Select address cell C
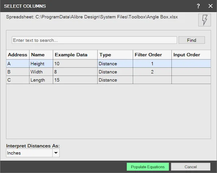Screen dimensions: 217x173 18,80
